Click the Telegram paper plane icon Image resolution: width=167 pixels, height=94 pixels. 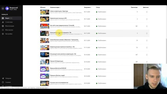3,78
